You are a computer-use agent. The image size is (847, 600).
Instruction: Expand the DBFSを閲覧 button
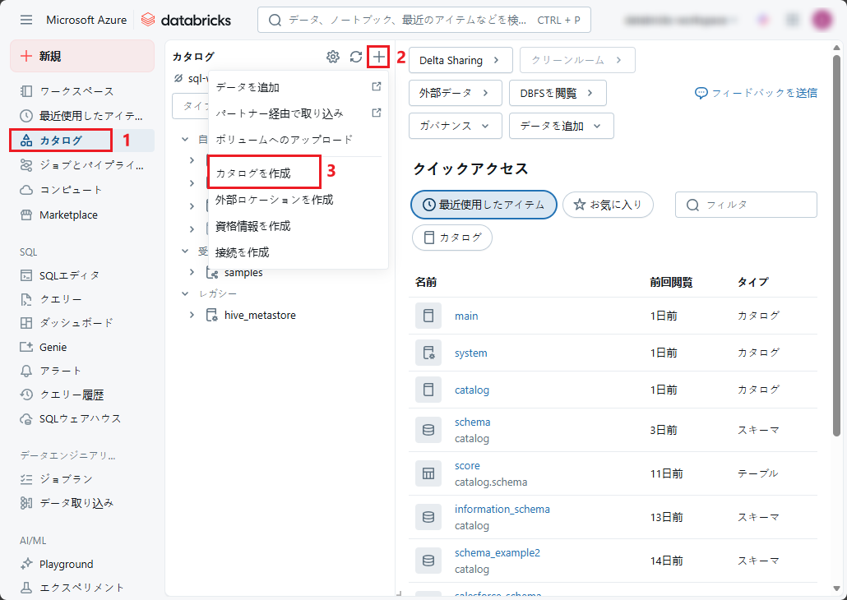[x=558, y=93]
